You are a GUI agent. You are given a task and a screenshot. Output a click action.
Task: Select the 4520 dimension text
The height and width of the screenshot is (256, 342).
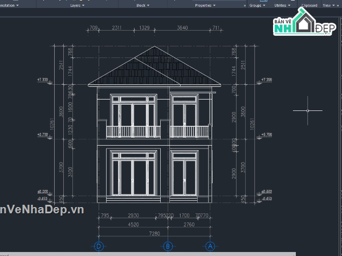pyautogui.click(x=133, y=225)
